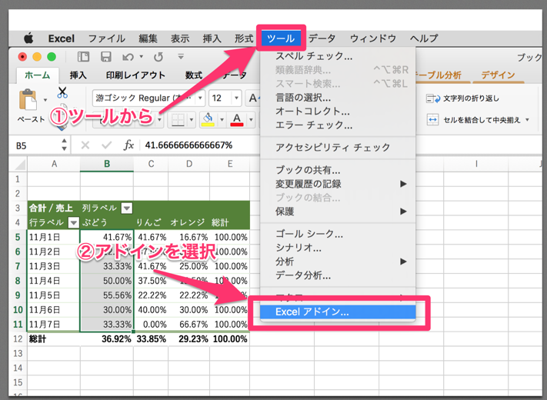Screen dimensions: 547x400
Task: Click the cut scissors icon
Action: [x=62, y=92]
